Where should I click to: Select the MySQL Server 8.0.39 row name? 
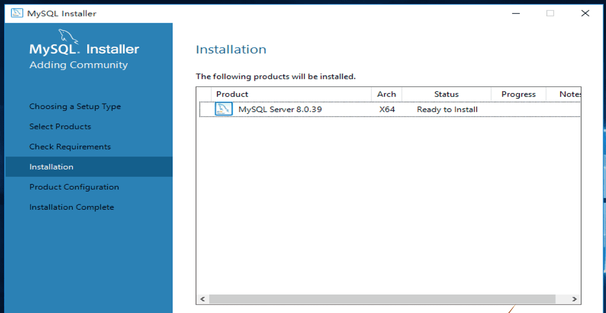[280, 109]
